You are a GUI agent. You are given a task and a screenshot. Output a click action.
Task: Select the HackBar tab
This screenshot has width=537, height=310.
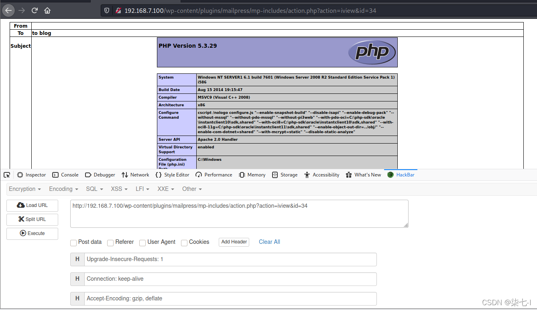[x=401, y=175]
